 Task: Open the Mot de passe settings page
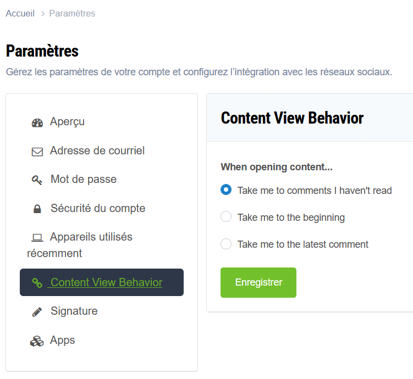pyautogui.click(x=84, y=179)
